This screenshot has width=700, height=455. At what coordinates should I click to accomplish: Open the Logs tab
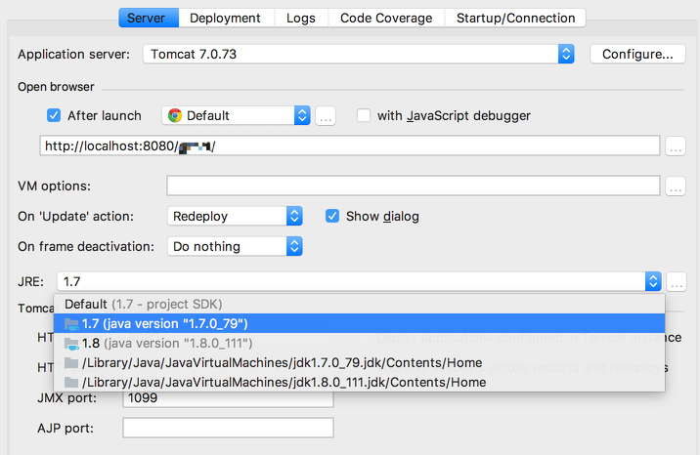[301, 18]
